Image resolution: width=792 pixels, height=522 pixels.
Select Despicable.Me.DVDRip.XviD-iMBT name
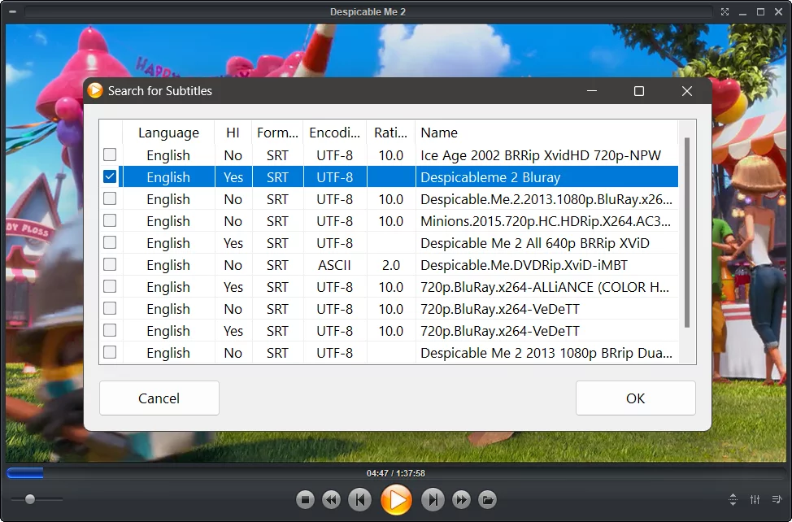[x=524, y=265]
